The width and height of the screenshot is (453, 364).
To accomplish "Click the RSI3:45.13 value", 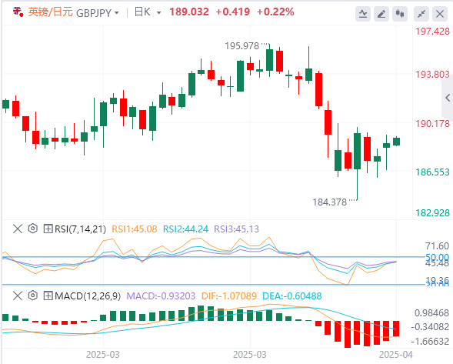I will point(236,229).
